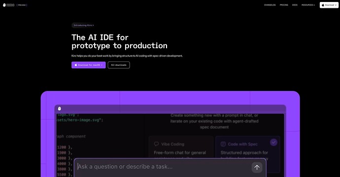Expand the Resources menu
This screenshot has height=177, width=340.
[308, 5]
